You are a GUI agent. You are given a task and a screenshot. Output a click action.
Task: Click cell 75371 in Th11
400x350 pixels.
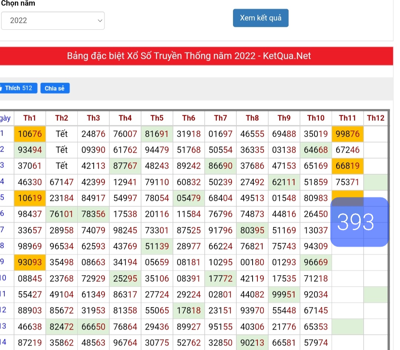347,182
